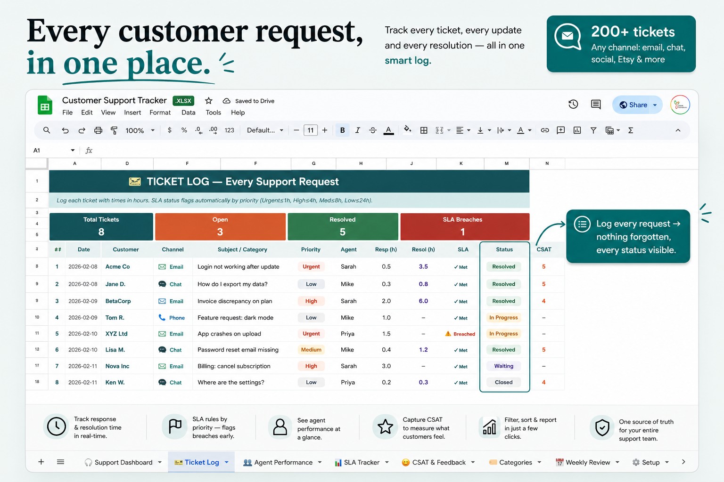
Task: Open text rotation options
Action: pyautogui.click(x=524, y=130)
